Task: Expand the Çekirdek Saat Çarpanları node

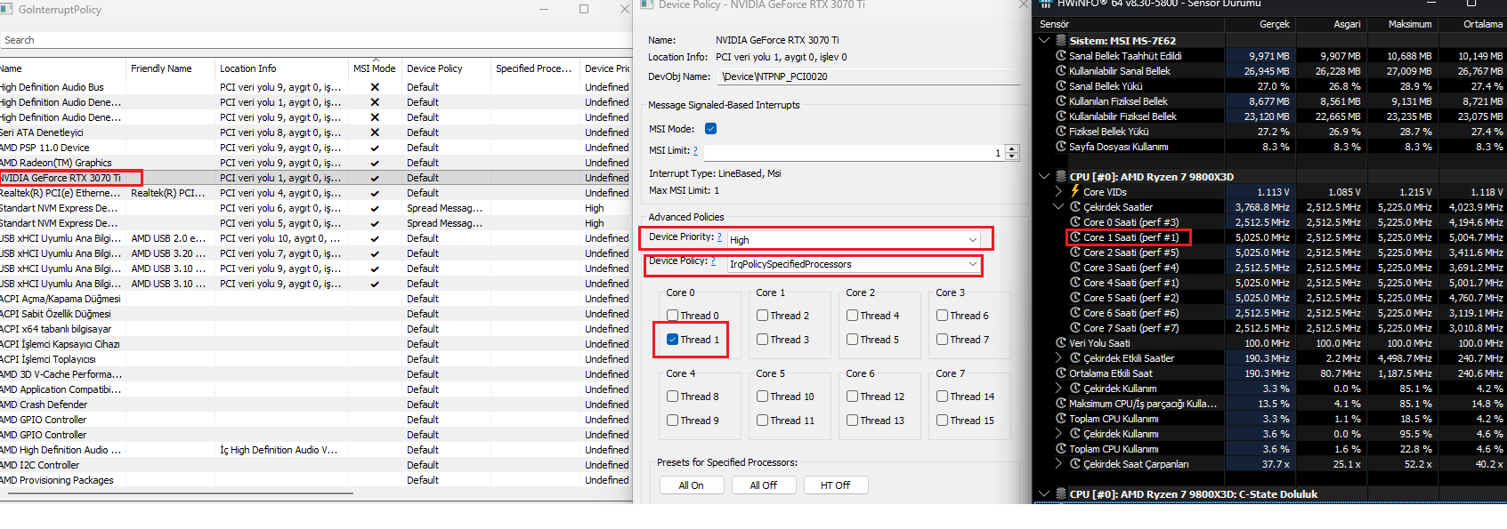Action: [x=1058, y=464]
